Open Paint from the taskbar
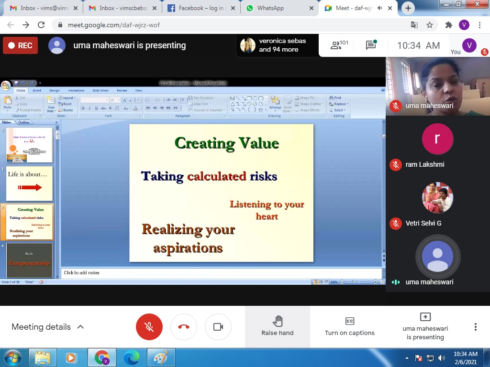 point(161,357)
